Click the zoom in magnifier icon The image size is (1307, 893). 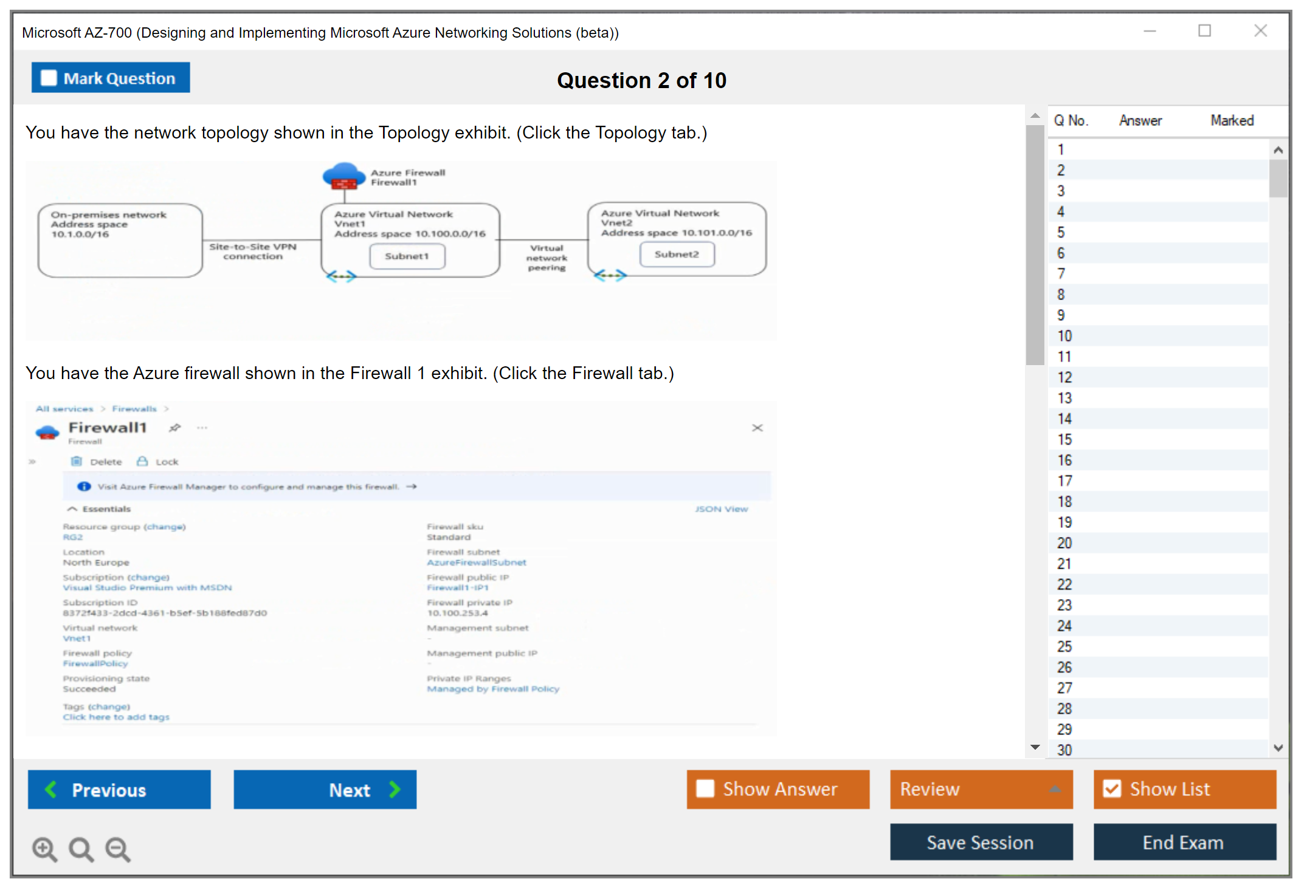point(44,849)
